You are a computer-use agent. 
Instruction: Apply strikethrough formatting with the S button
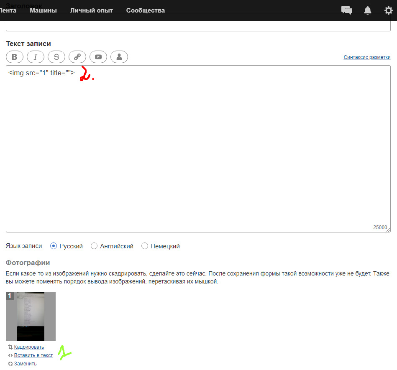(x=56, y=57)
